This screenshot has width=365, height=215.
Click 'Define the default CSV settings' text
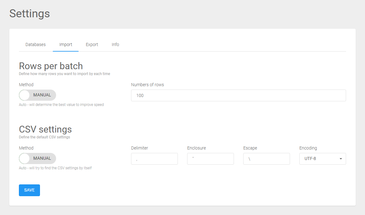click(x=44, y=137)
